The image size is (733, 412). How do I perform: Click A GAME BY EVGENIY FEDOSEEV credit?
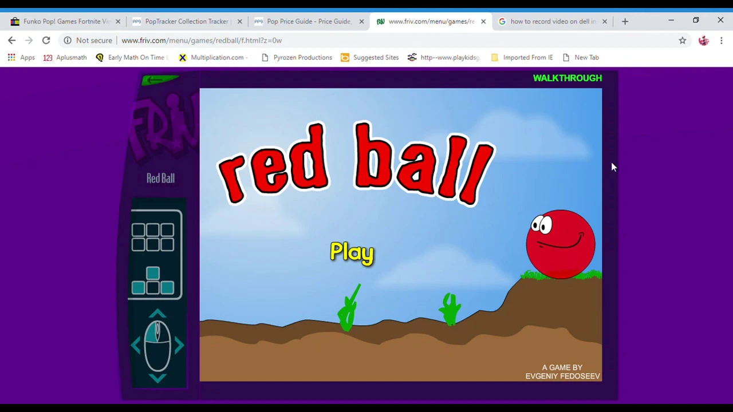click(x=562, y=372)
